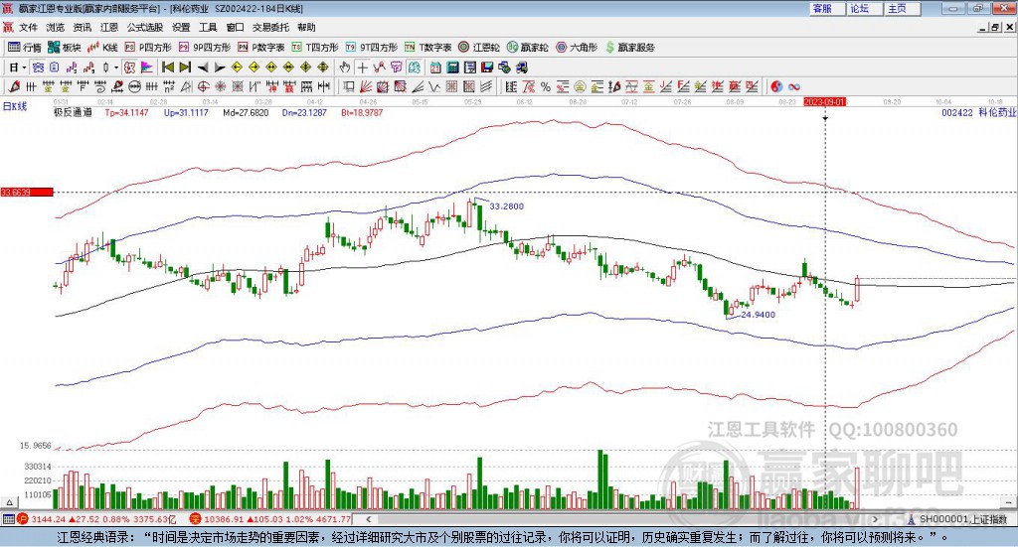Launch the 江恩轮 Gann wheel

point(479,48)
